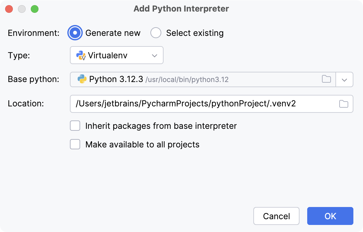Screen dimensions: 363x232
Task: Zoom the dialog using the green button
Action: tap(35, 9)
